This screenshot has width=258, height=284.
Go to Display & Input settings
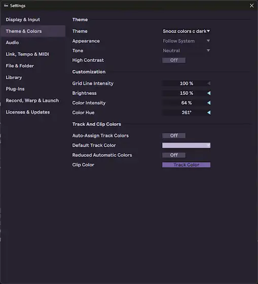pyautogui.click(x=23, y=20)
